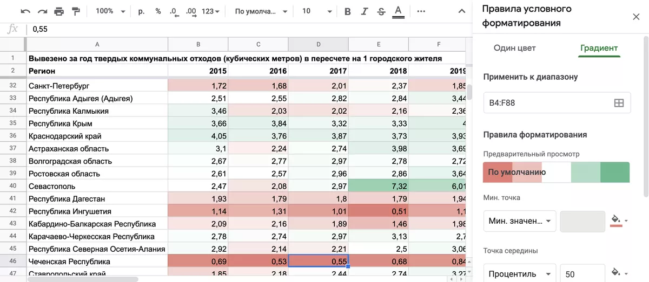
Task: Format as currency in rubles
Action: (x=142, y=11)
